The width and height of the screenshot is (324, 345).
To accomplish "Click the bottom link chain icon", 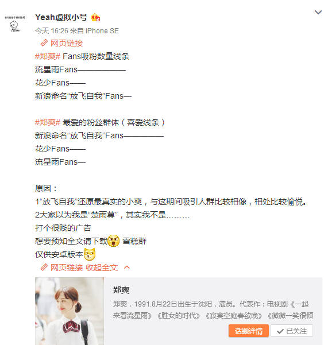I will click(x=44, y=268).
